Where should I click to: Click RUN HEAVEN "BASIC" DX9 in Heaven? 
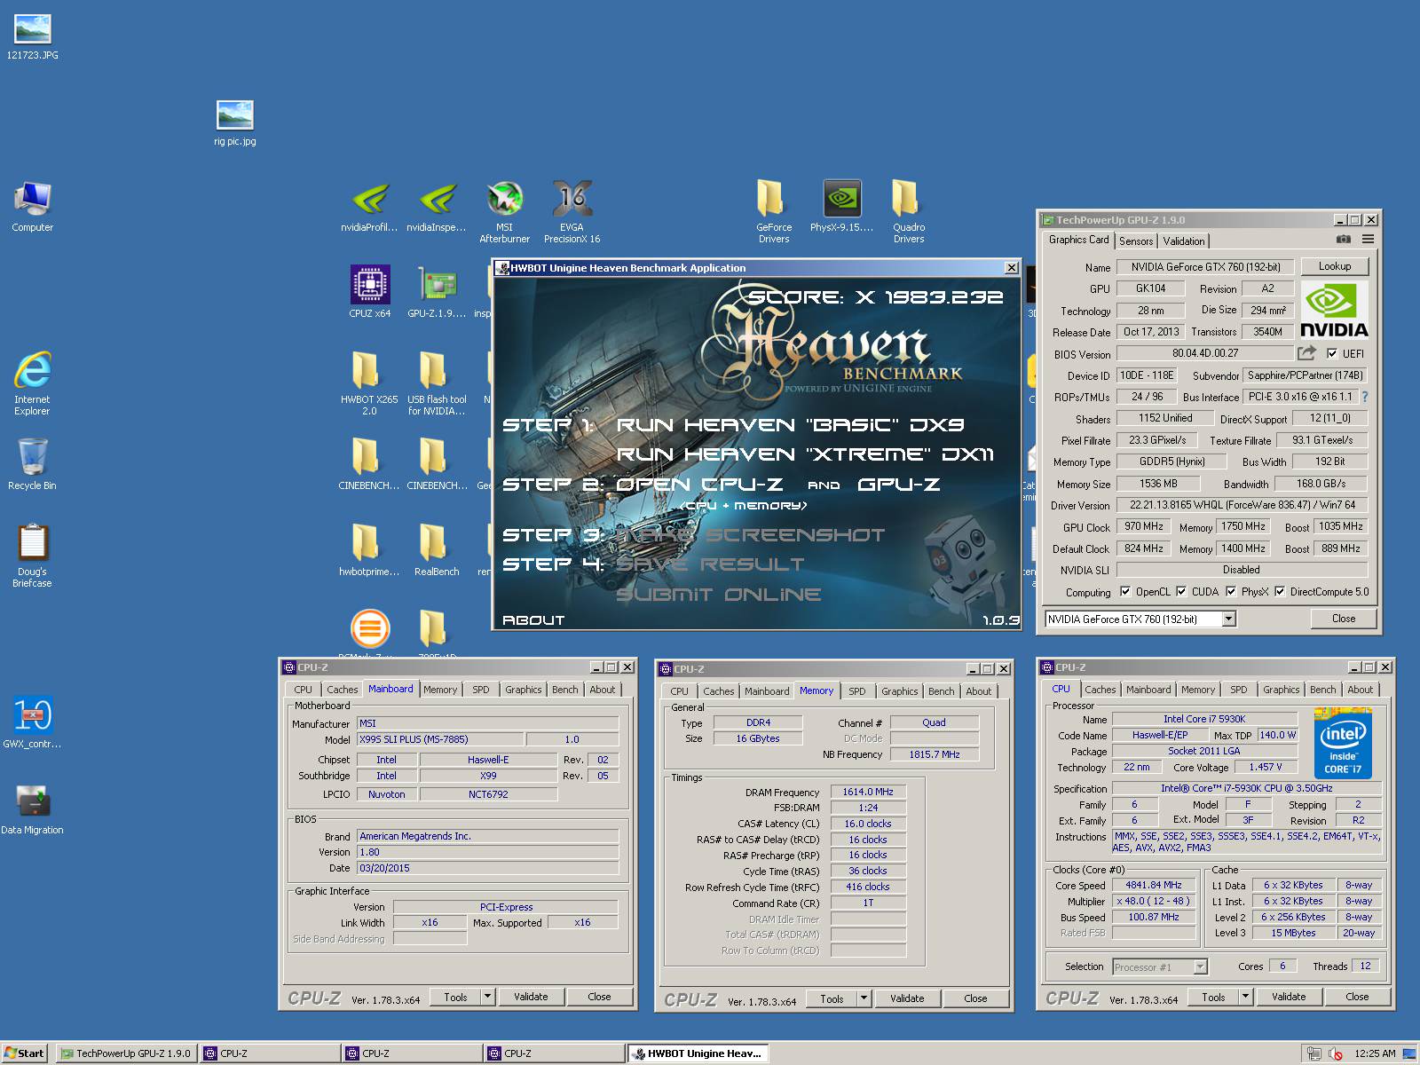pyautogui.click(x=790, y=425)
